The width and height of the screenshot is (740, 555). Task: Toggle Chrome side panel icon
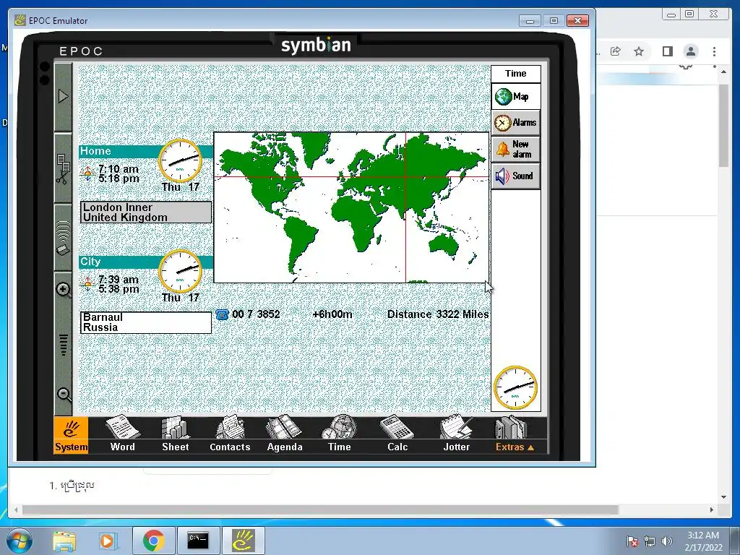[667, 51]
